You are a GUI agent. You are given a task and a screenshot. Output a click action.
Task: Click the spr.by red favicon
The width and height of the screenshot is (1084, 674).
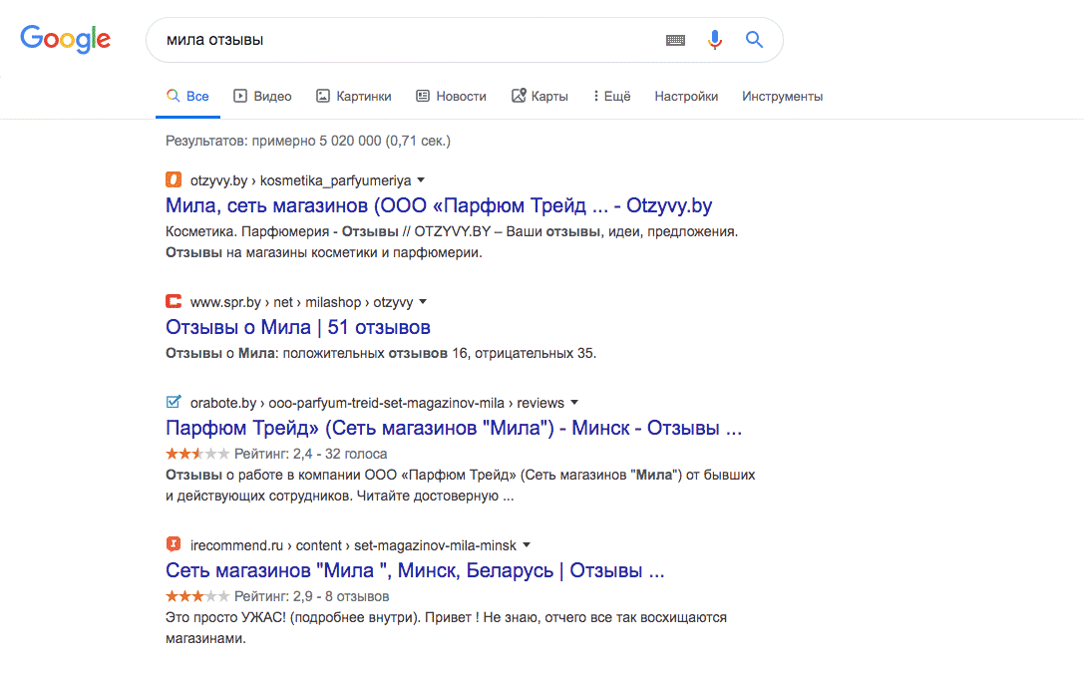pyautogui.click(x=174, y=301)
